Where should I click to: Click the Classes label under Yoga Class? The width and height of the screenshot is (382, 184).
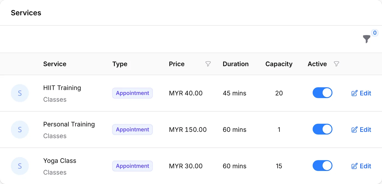(55, 173)
